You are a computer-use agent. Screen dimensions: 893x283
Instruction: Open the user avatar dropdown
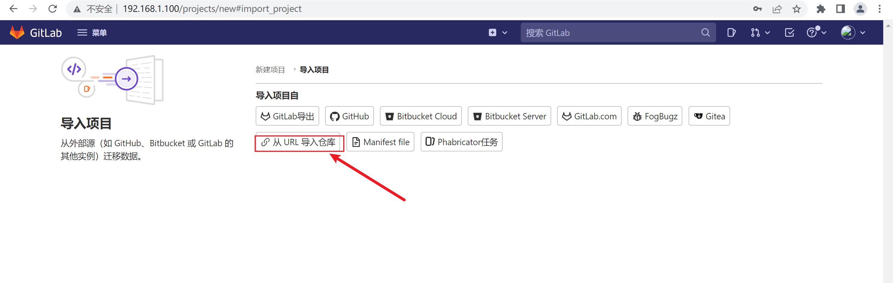[x=853, y=32]
